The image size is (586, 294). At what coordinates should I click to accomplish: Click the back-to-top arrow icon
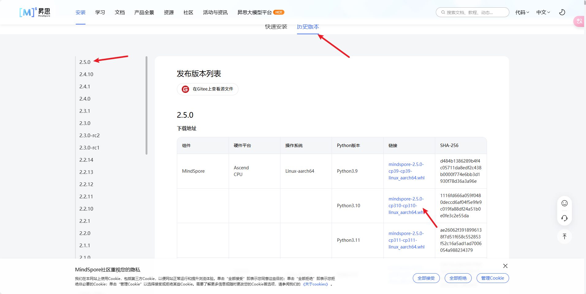[565, 236]
